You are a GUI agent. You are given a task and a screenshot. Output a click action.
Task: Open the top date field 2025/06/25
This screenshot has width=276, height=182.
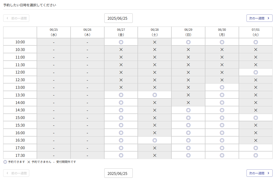[x=118, y=18]
